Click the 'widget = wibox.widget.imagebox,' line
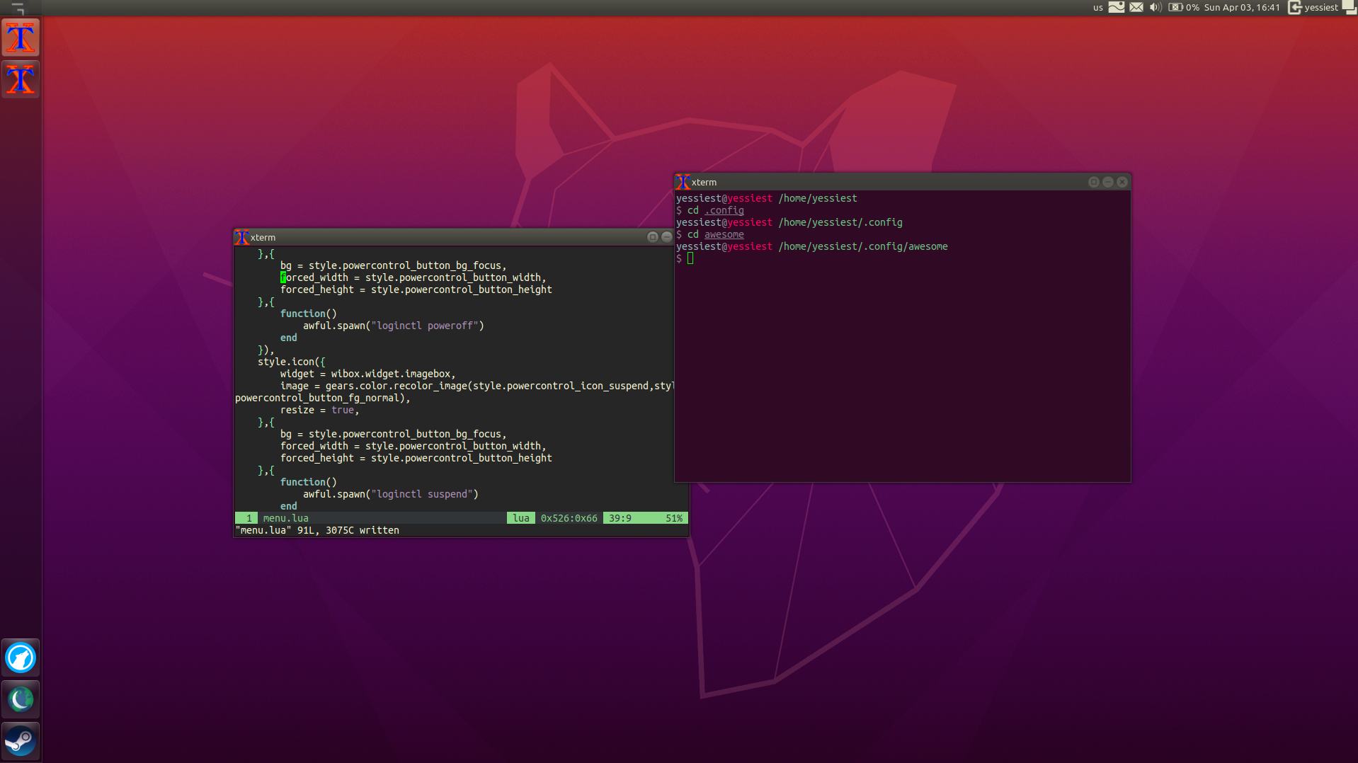 point(367,374)
